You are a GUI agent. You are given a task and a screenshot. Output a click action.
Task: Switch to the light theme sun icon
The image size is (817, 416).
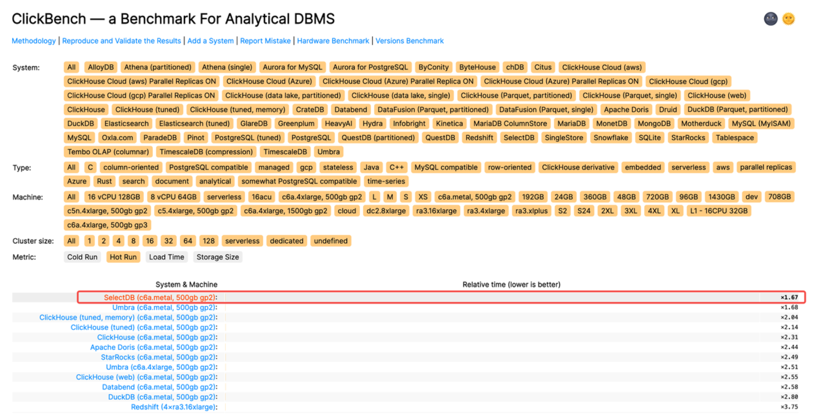pyautogui.click(x=789, y=19)
